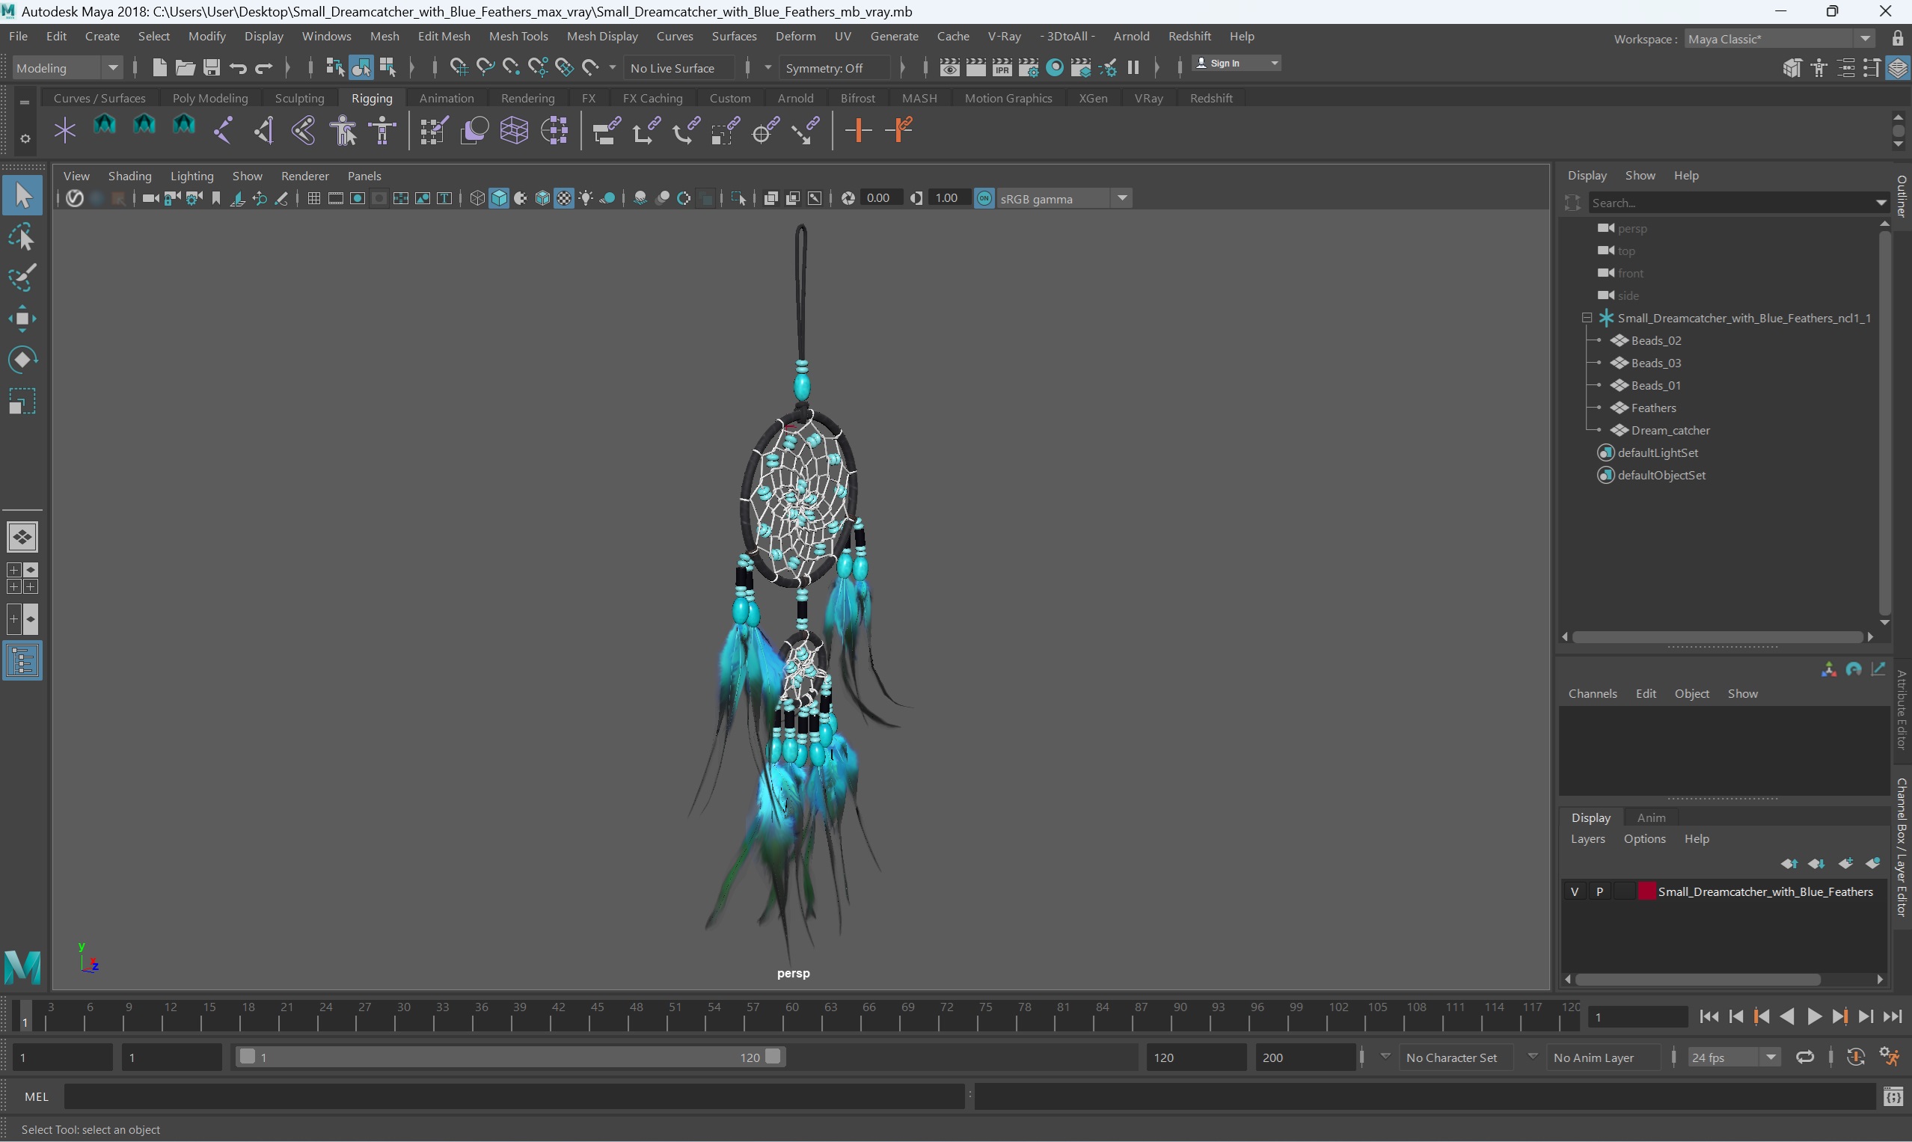
Task: Open the Mesh Tools menu
Action: (518, 36)
